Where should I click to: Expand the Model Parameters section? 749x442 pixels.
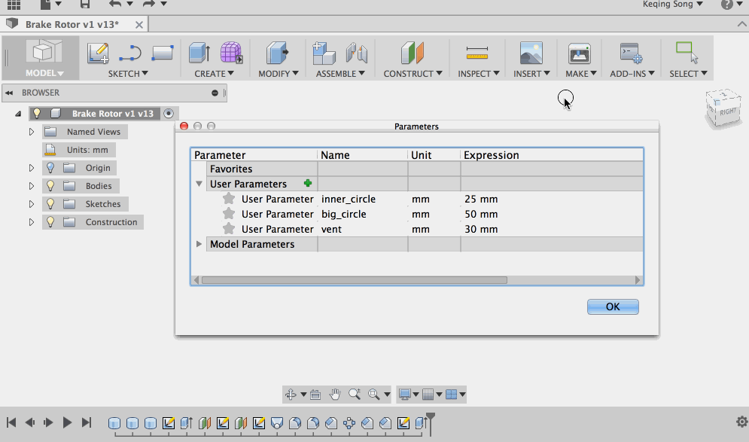click(199, 244)
